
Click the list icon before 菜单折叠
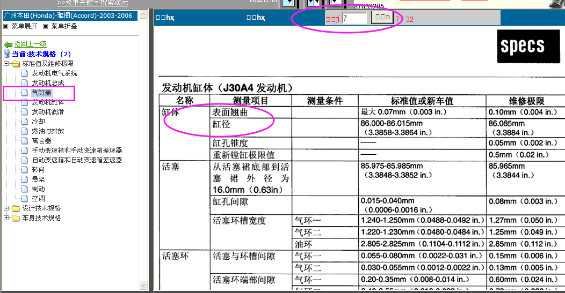(x=46, y=26)
